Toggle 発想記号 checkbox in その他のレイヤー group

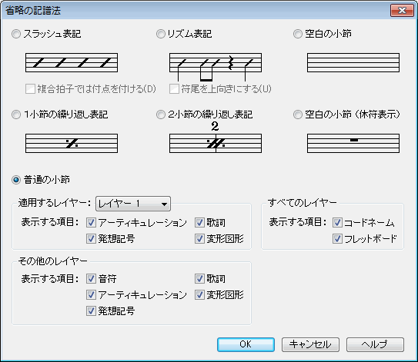91,311
